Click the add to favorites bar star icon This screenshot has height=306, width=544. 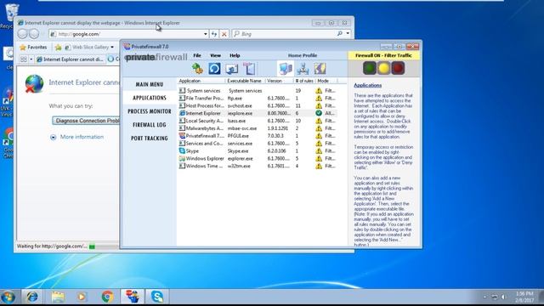click(59, 48)
